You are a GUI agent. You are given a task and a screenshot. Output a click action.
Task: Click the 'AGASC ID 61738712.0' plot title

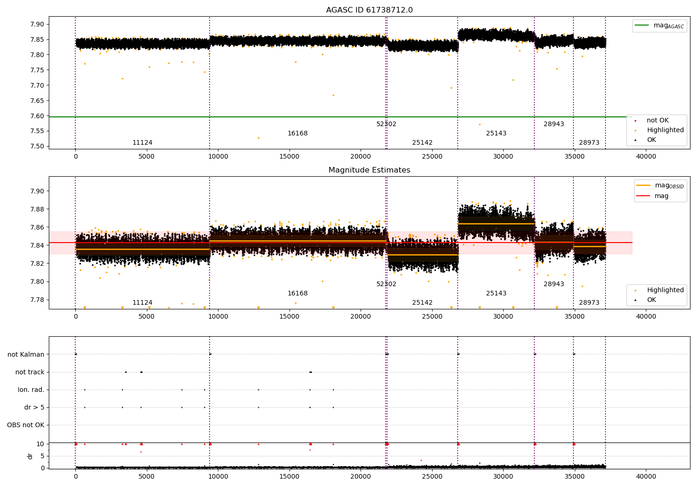369,10
